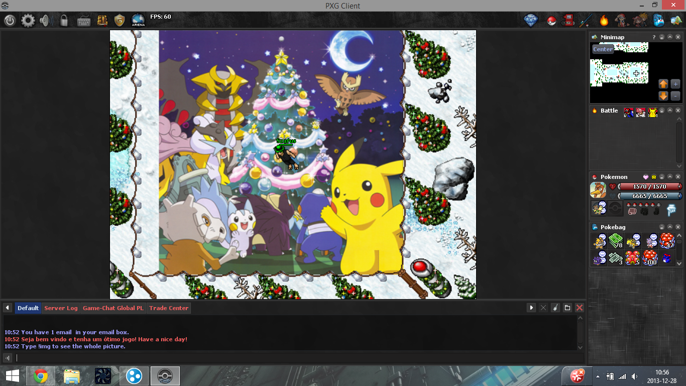Close the current chat tab with red X
The width and height of the screenshot is (686, 386).
[x=579, y=308]
